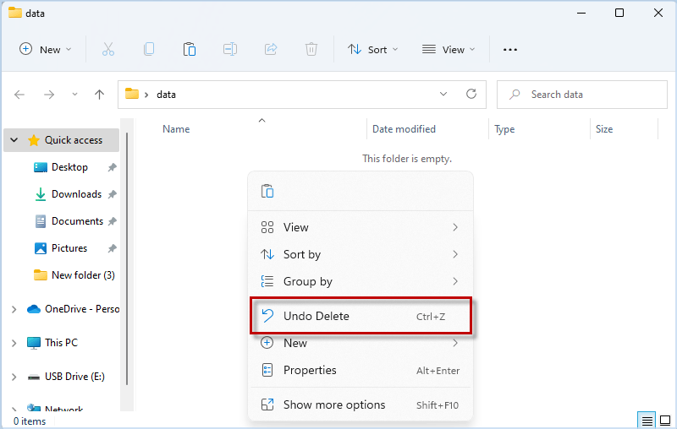Click the folder icon in address bar
This screenshot has width=677, height=429.
click(x=132, y=94)
